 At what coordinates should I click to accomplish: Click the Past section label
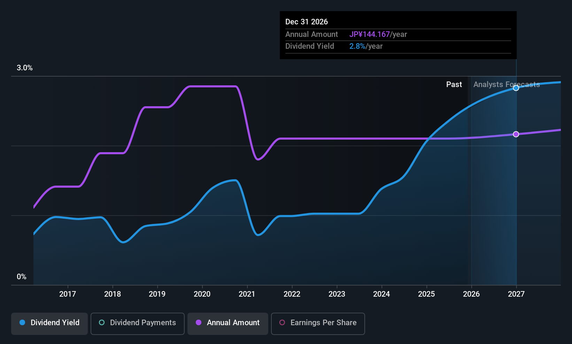[x=454, y=85]
